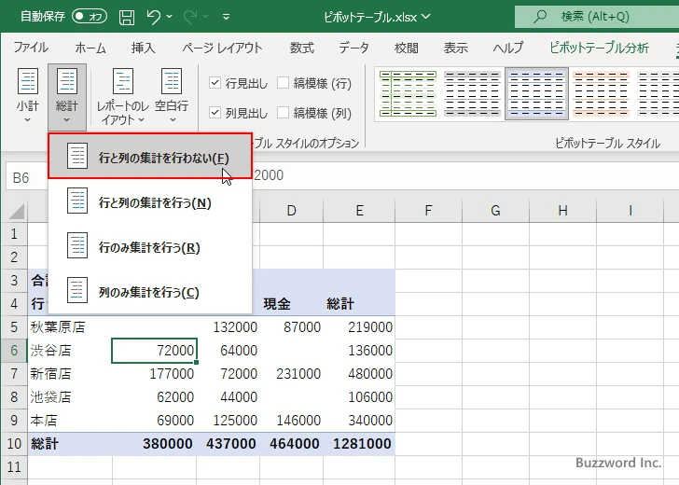Open the Customize Quick Access Toolbar dropdown
This screenshot has height=485, width=679.
(x=226, y=17)
